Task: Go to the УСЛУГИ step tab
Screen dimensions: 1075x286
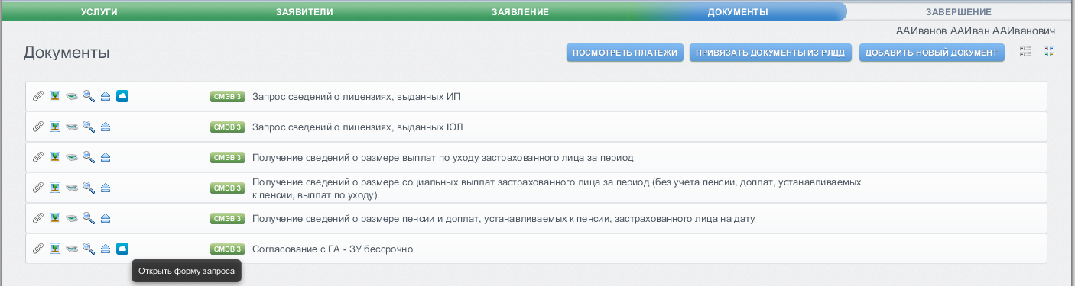Action: tap(99, 12)
